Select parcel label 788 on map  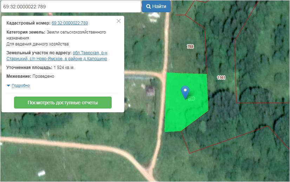(190, 47)
